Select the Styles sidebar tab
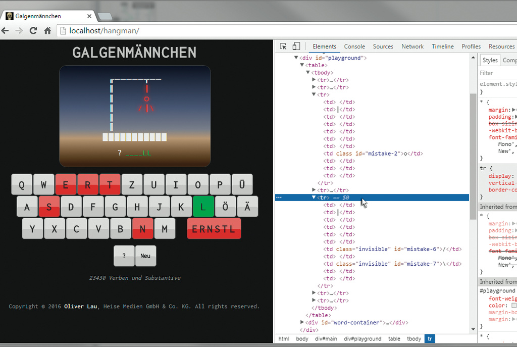Image resolution: width=517 pixels, height=347 pixels. coord(490,60)
